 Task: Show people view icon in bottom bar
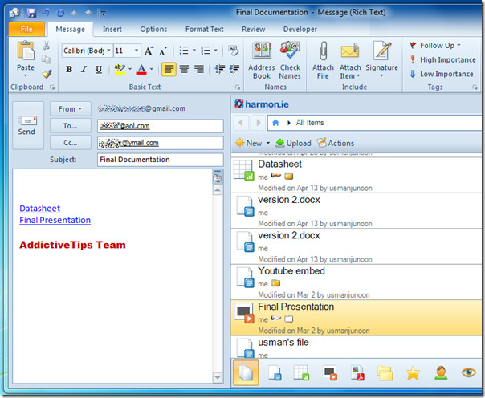pos(441,372)
